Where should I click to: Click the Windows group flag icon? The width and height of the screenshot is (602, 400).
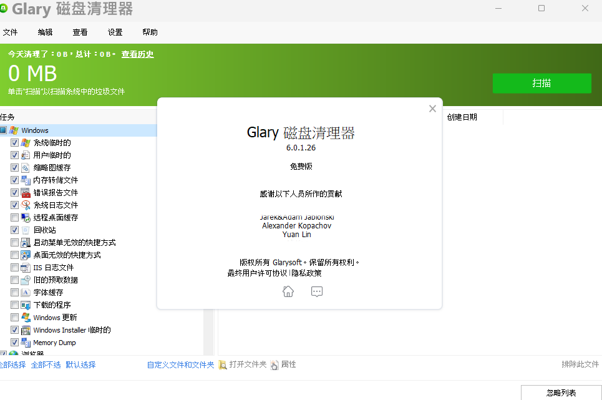point(14,130)
